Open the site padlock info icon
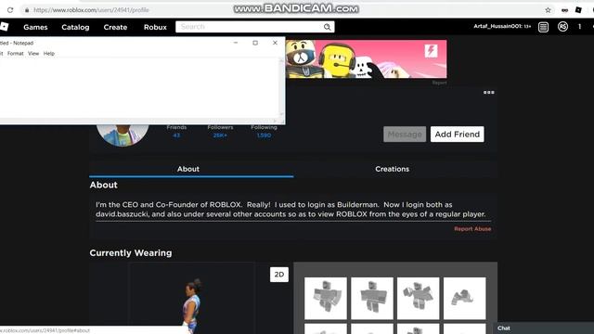Screen dimensions: 594x334 tap(27, 10)
